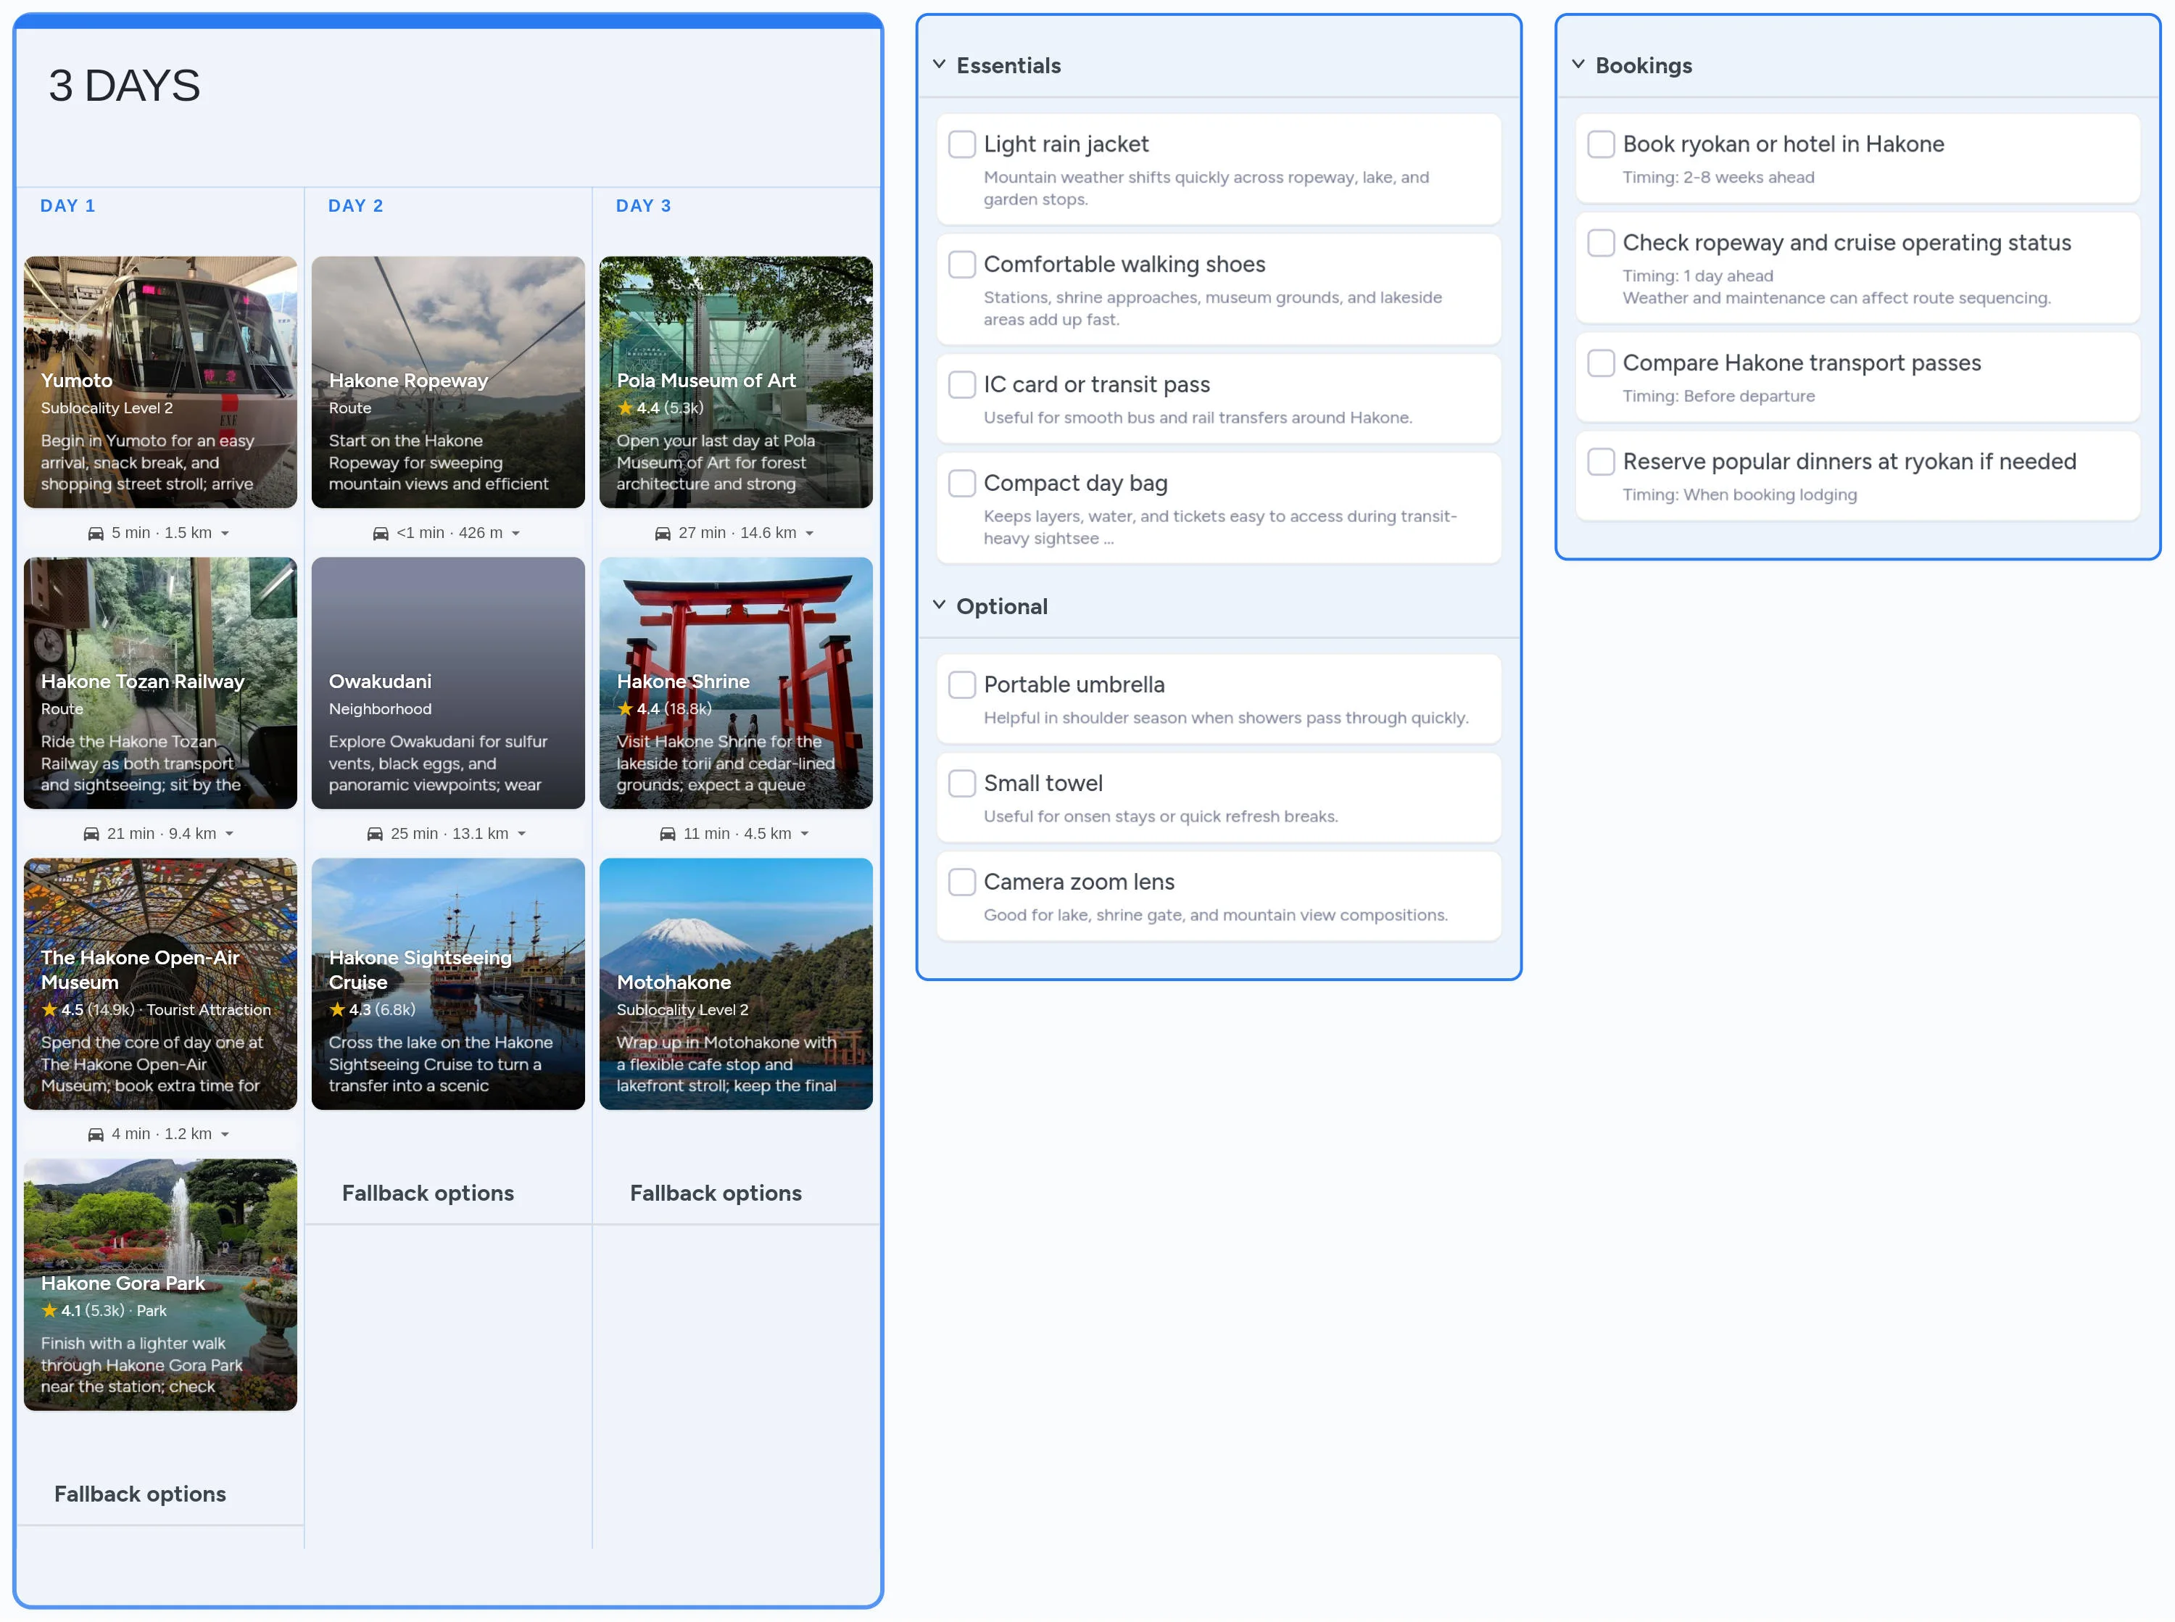Check the Compare Hakone transport passes item
This screenshot has width=2175, height=1622.
pos(1600,363)
